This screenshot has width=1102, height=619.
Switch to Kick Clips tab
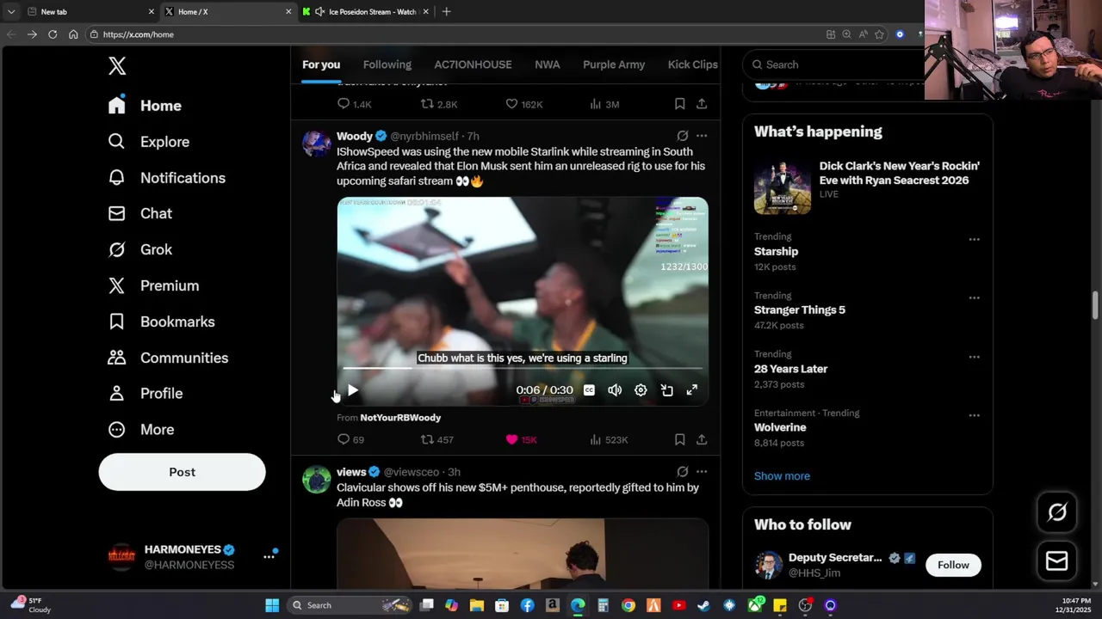[693, 64]
